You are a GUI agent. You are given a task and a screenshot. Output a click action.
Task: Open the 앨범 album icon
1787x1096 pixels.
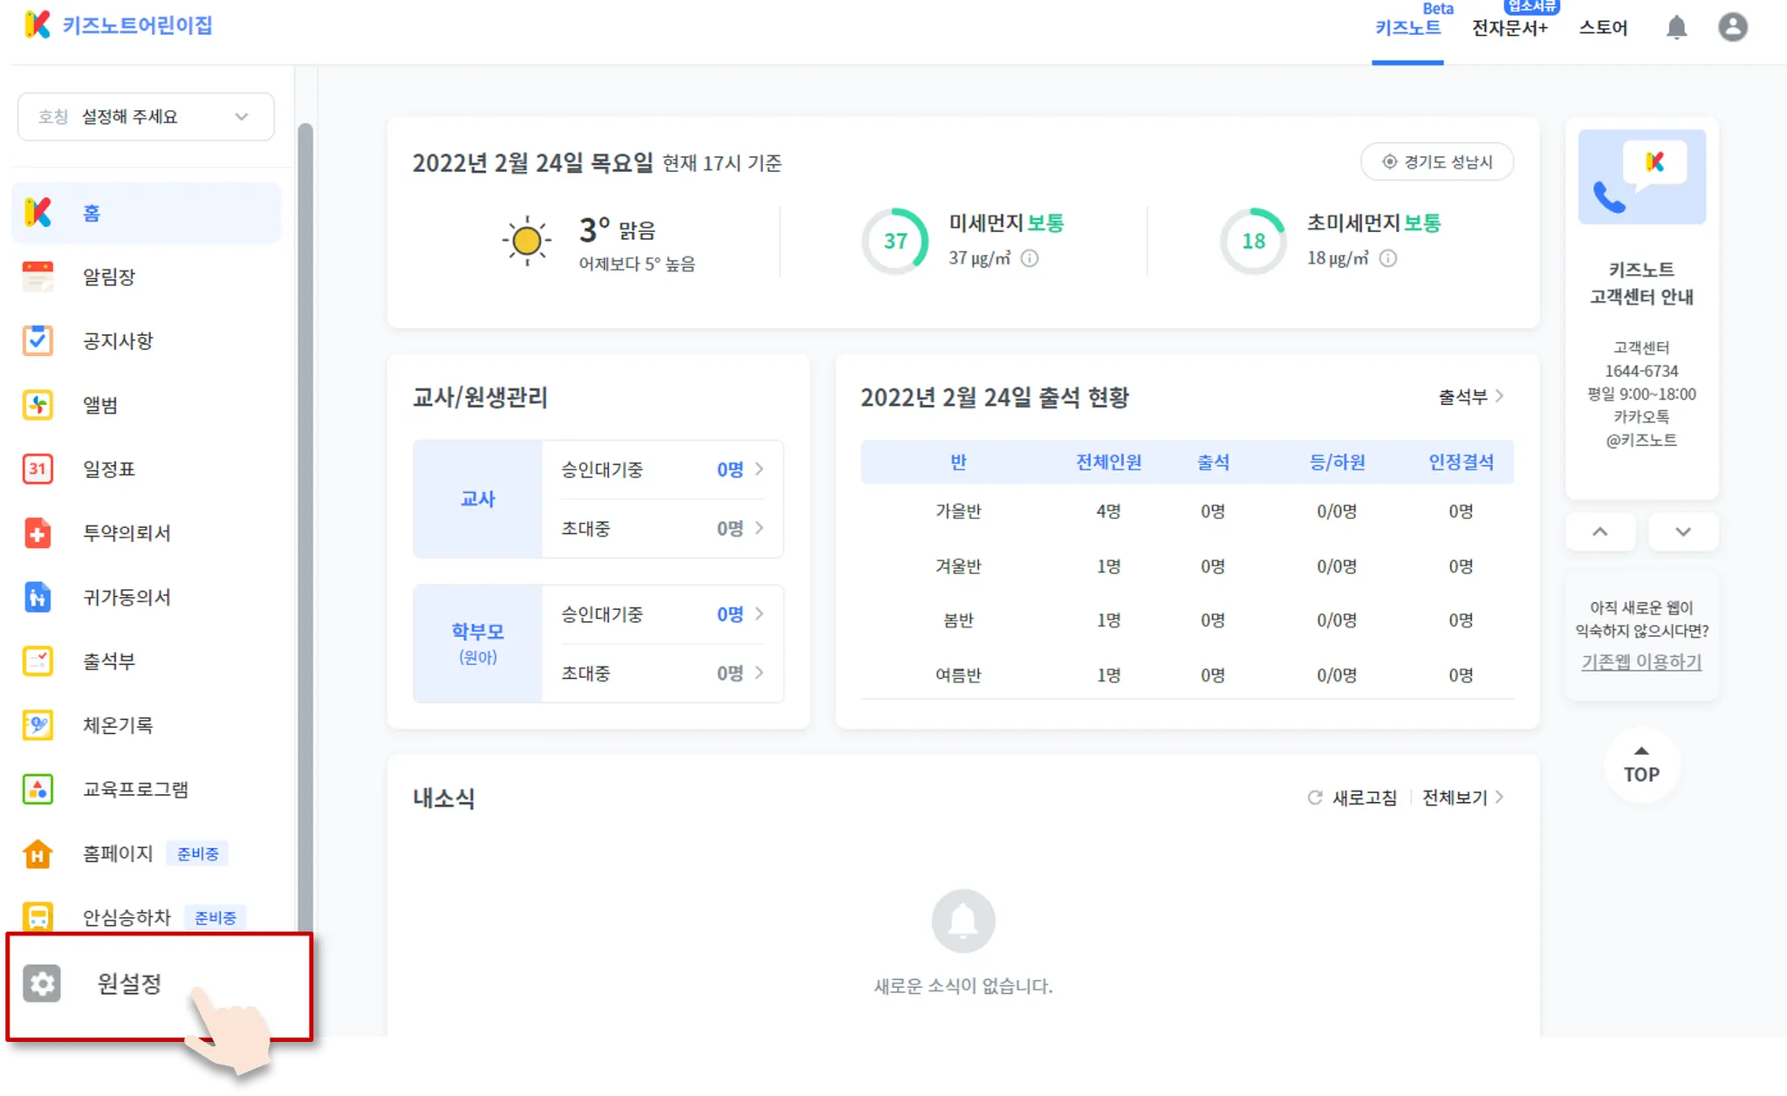click(38, 405)
